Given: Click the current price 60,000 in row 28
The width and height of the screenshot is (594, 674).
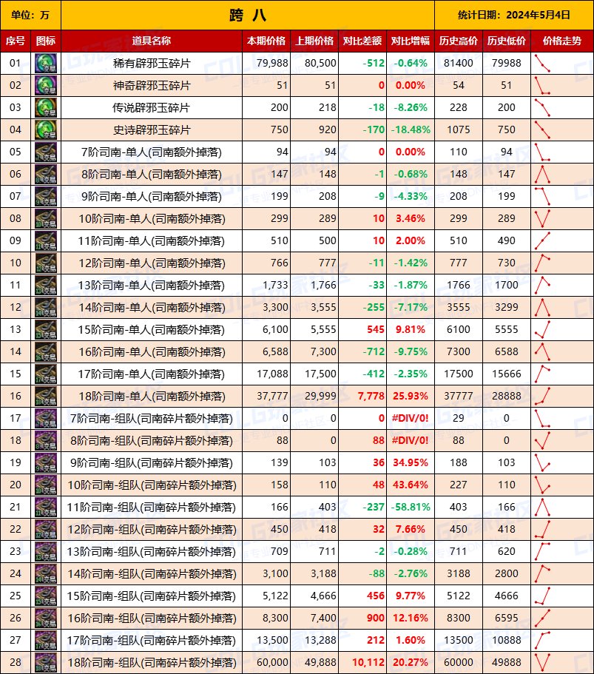Looking at the screenshot, I should click(x=272, y=663).
